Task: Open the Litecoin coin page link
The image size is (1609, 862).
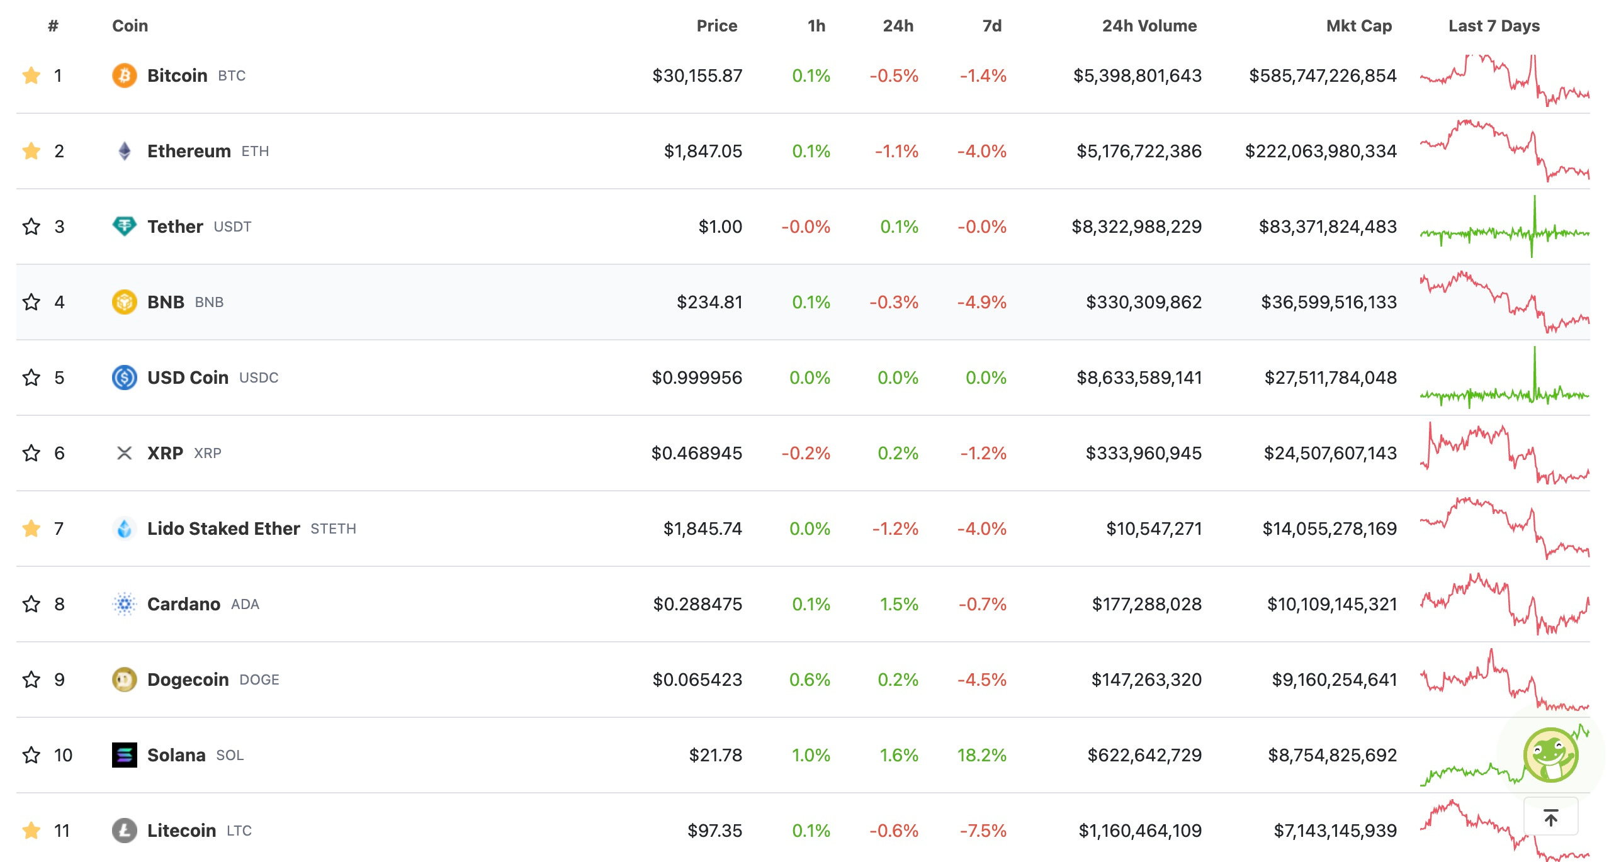Action: click(x=181, y=831)
